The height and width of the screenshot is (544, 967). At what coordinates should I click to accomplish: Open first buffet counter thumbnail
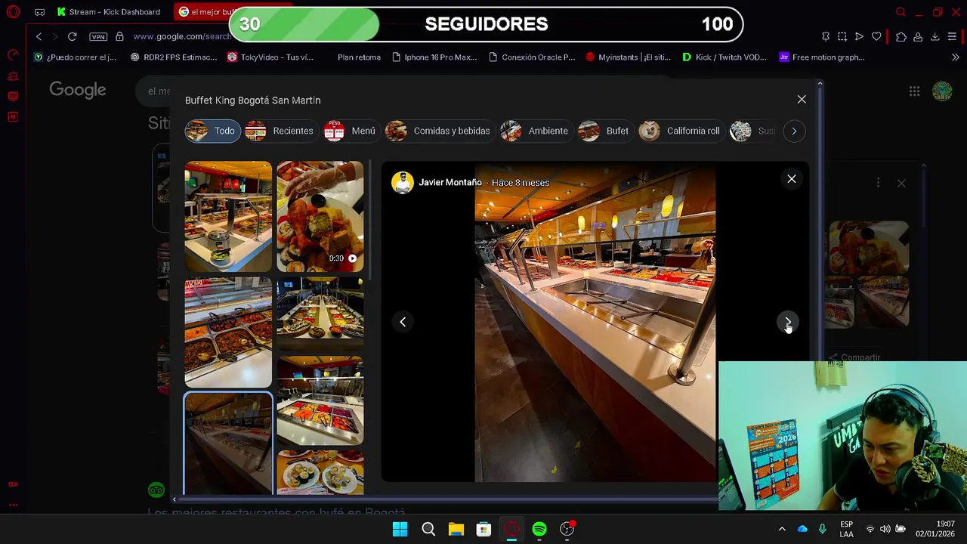pos(228,216)
